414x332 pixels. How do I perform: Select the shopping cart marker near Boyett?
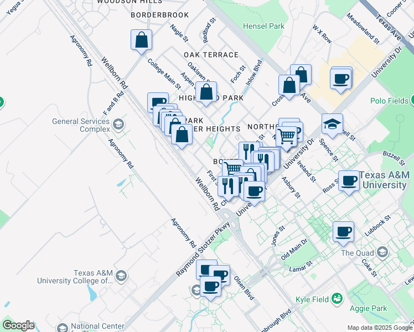tap(232, 168)
